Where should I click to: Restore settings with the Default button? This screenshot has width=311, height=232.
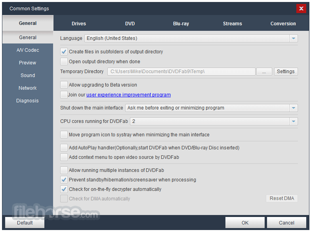[25, 223]
